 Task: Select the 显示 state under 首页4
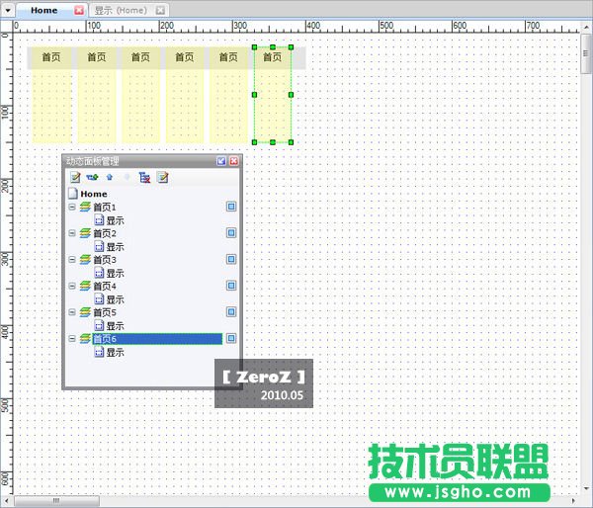click(x=115, y=299)
